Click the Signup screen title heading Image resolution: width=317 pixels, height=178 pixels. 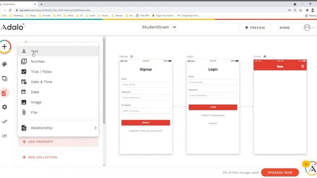[146, 69]
